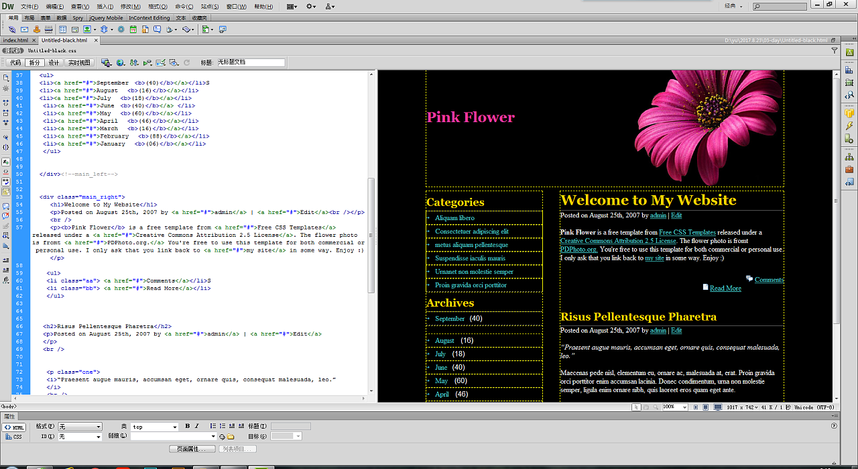Click the 标题 document title input field
858x469 pixels.
click(x=251, y=62)
